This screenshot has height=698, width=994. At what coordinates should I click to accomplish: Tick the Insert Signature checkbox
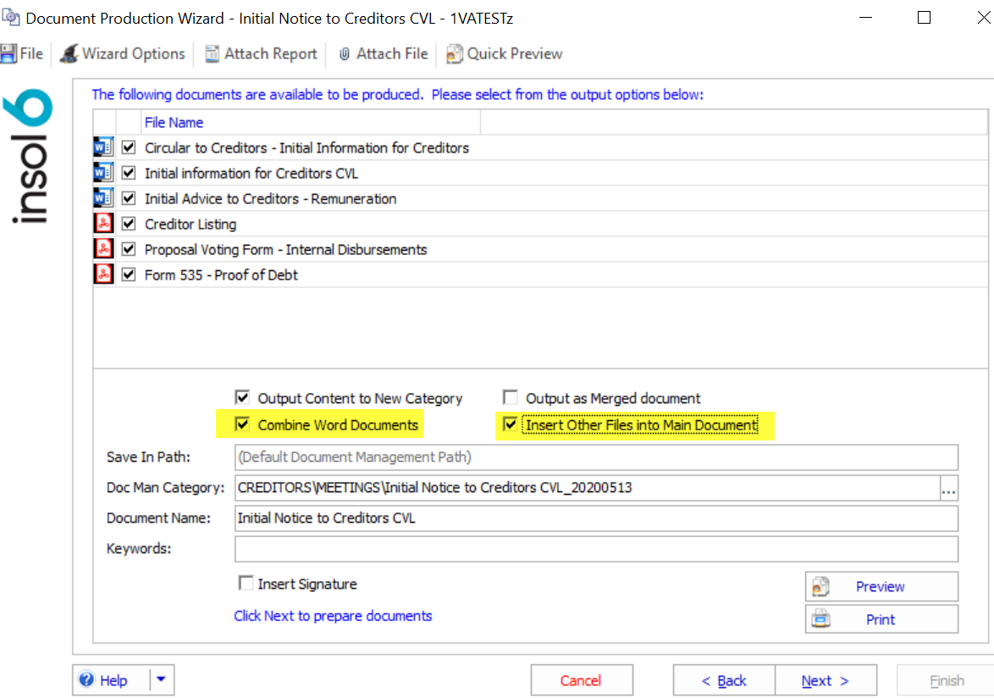[x=246, y=583]
